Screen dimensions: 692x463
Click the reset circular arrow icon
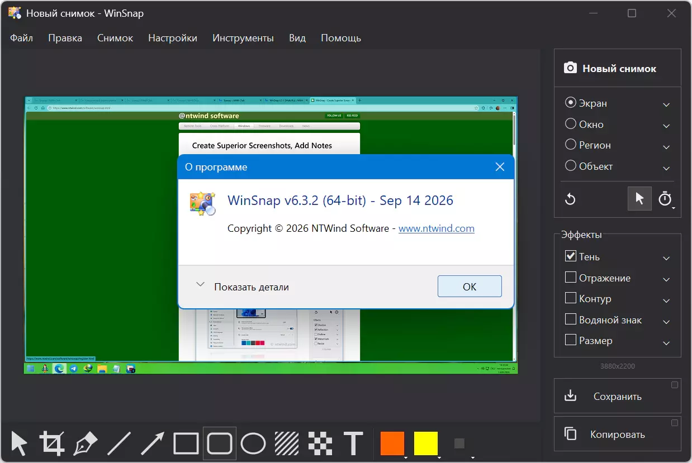click(x=570, y=199)
